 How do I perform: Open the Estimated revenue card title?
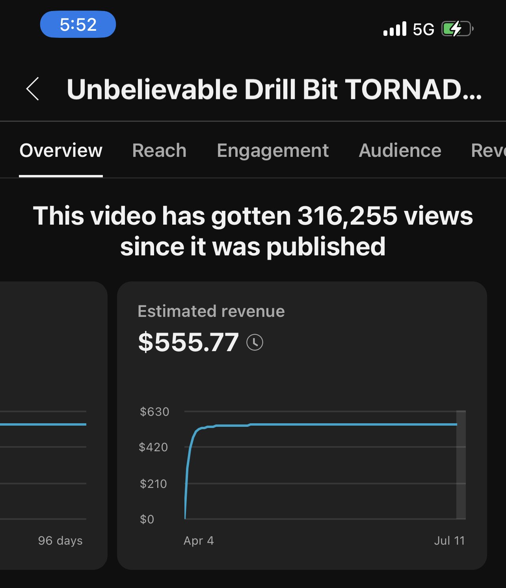(x=211, y=311)
